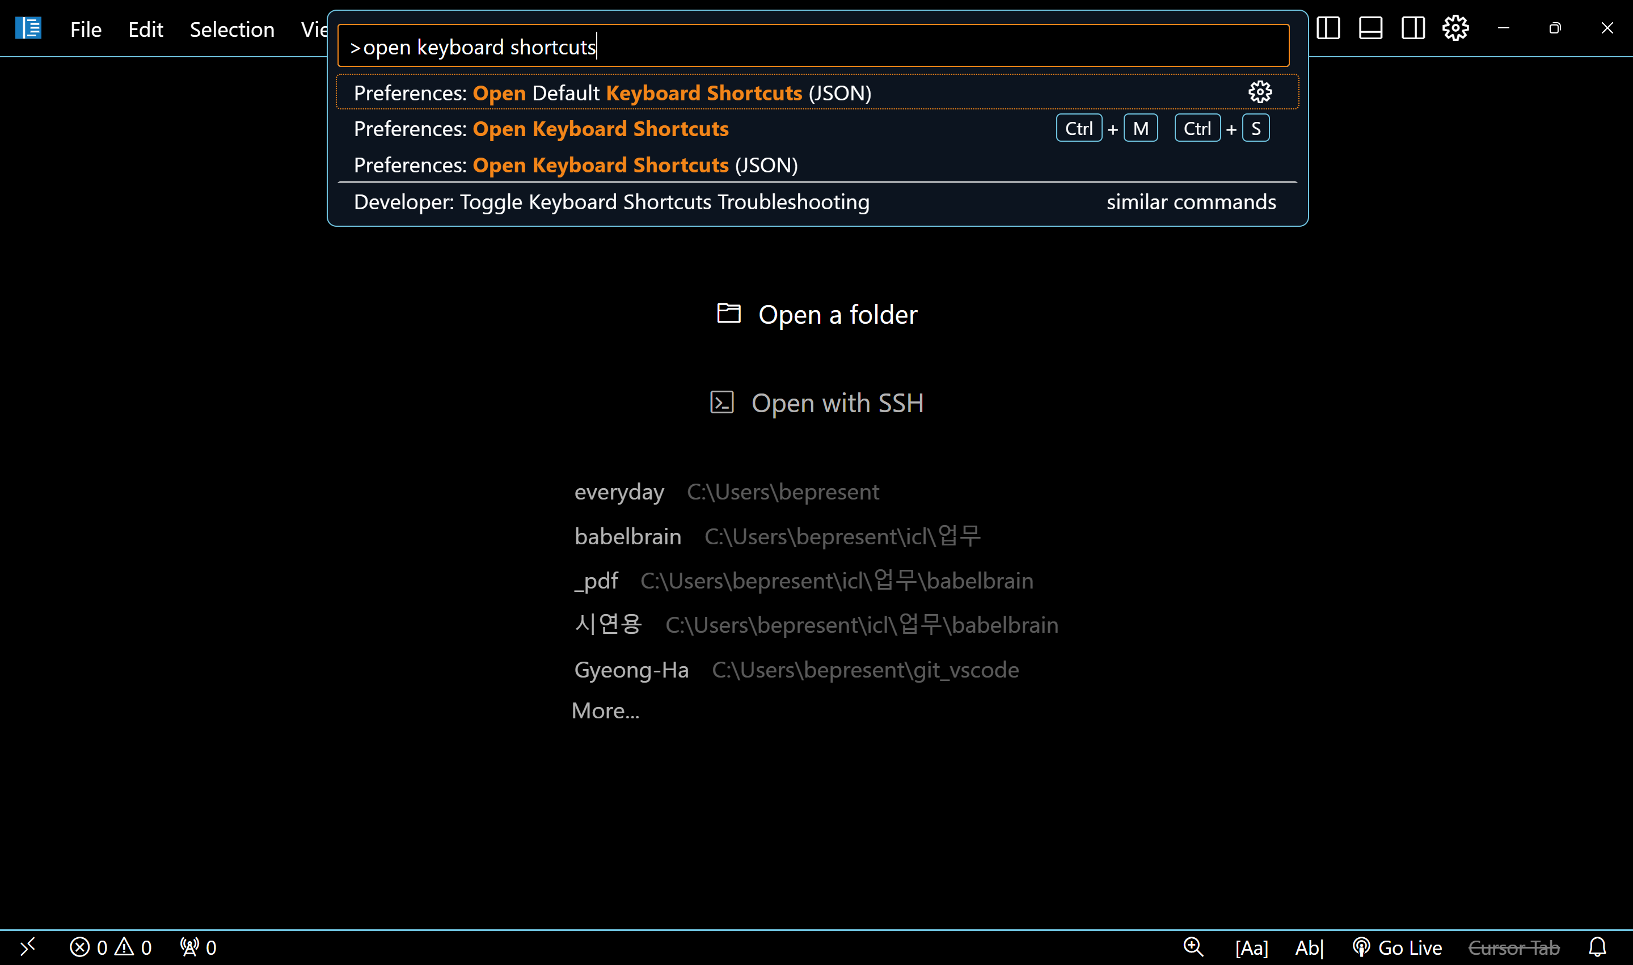
Task: Click the Ctrl+M keybinding label
Action: click(x=1107, y=129)
